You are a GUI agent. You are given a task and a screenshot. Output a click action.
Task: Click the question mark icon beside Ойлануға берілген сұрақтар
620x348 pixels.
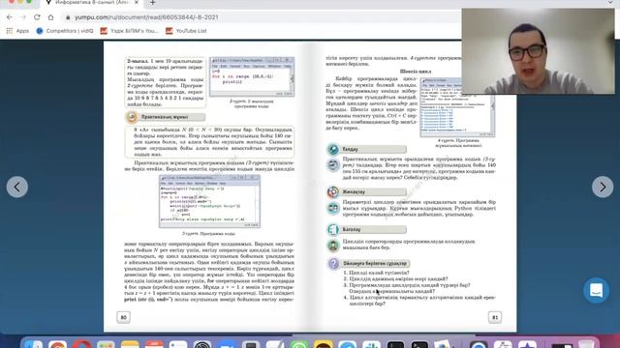click(333, 263)
